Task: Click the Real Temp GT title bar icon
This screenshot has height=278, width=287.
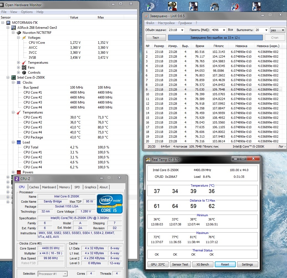Action: point(148,160)
